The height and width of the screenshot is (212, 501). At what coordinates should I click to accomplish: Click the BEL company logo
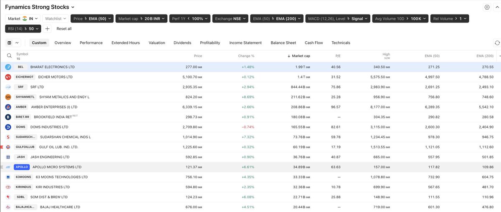pos(8,67)
